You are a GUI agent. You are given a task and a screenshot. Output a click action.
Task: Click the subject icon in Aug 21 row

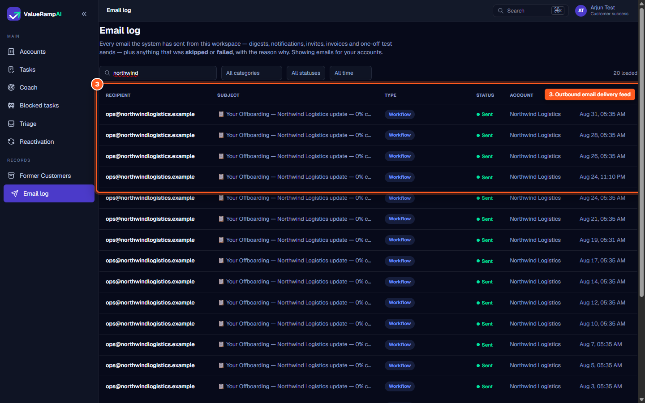(x=221, y=219)
